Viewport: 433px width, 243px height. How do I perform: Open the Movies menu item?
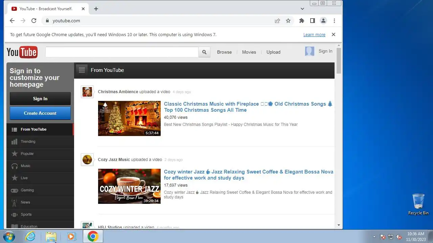click(x=249, y=52)
